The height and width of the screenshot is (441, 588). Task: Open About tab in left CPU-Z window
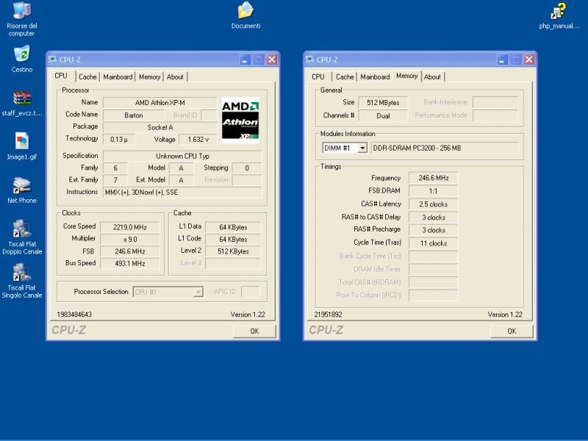(175, 77)
